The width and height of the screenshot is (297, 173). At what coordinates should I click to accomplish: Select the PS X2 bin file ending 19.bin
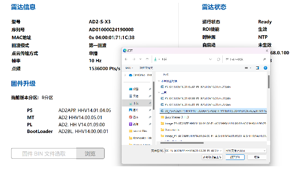(x=195, y=99)
